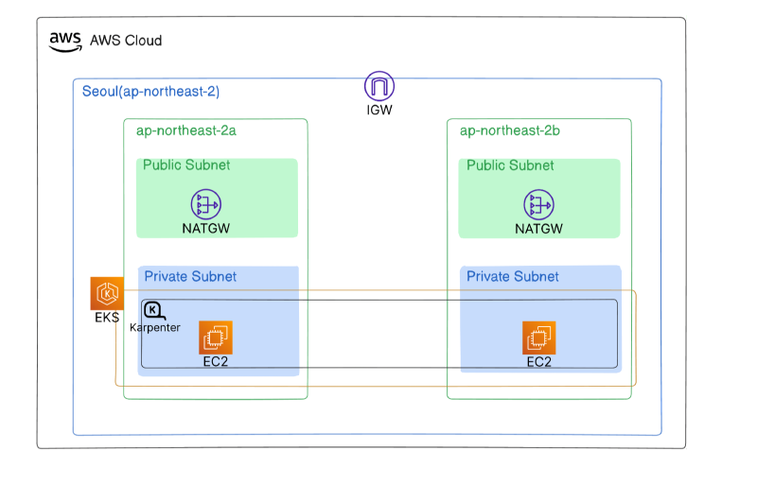
Task: Click the 'Seoul(ap-northeast-2)' region label
Action: [x=150, y=91]
